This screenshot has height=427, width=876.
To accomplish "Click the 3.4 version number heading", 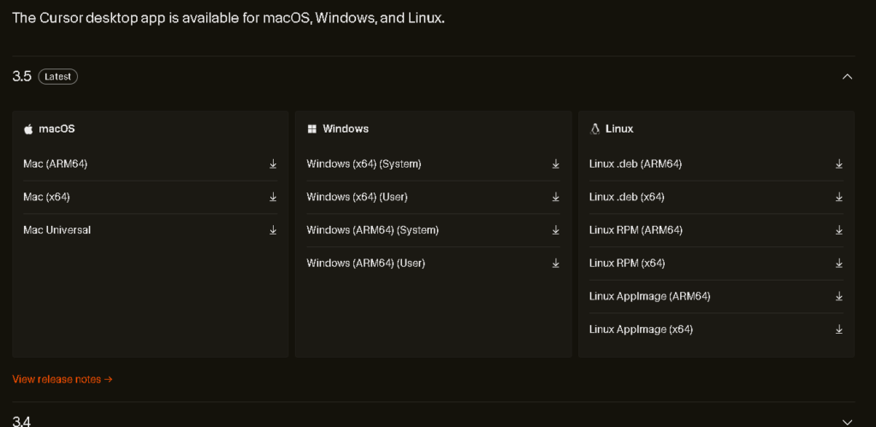I will coord(21,422).
